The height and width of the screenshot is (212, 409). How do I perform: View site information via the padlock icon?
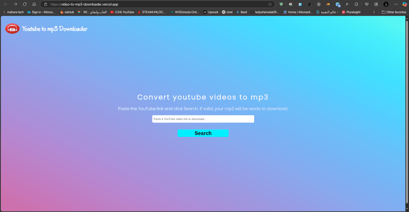pyautogui.click(x=46, y=4)
